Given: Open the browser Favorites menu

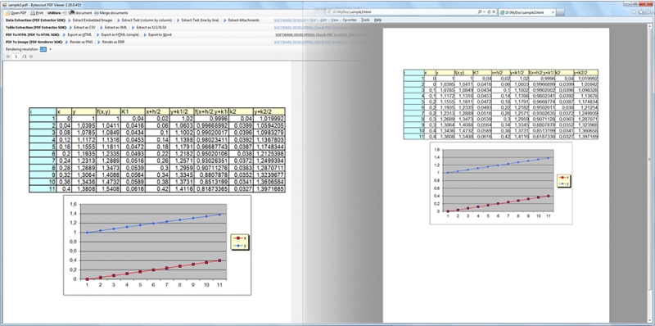Looking at the screenshot, I should click(350, 20).
